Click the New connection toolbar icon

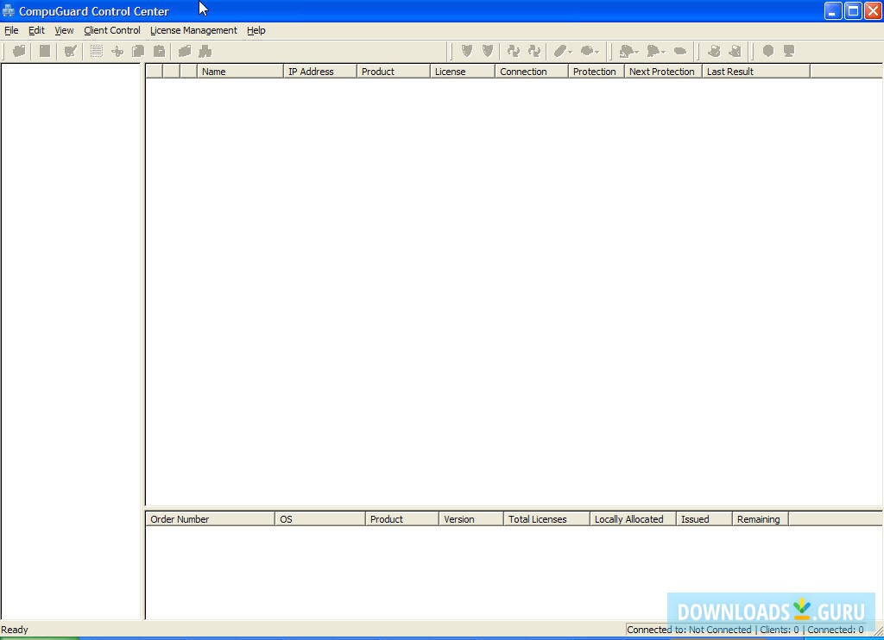(18, 51)
